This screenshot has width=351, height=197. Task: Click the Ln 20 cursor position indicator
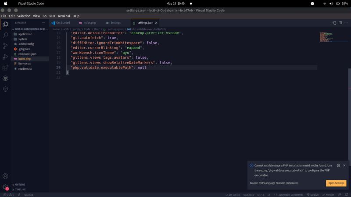click(233, 195)
